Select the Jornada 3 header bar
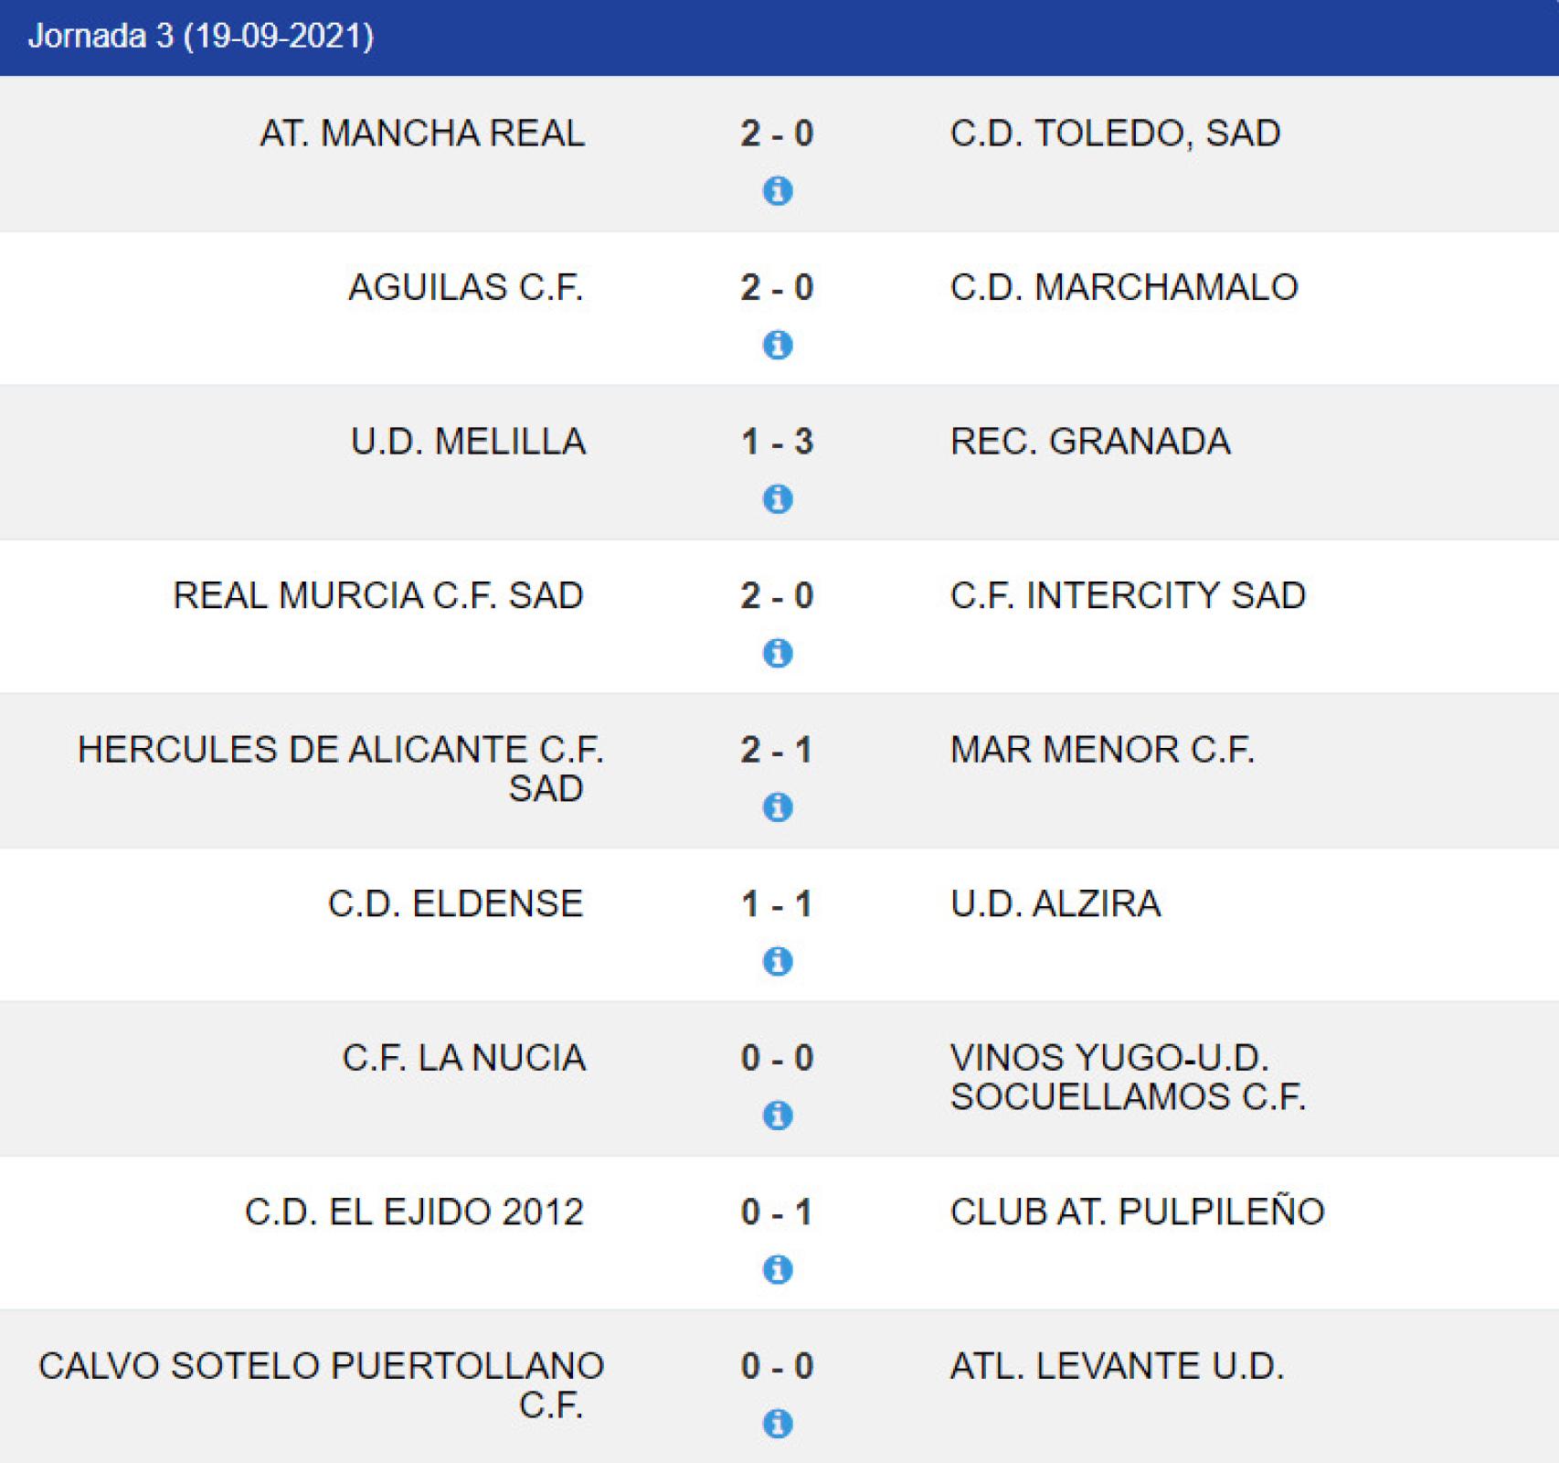This screenshot has width=1559, height=1463. 779,37
